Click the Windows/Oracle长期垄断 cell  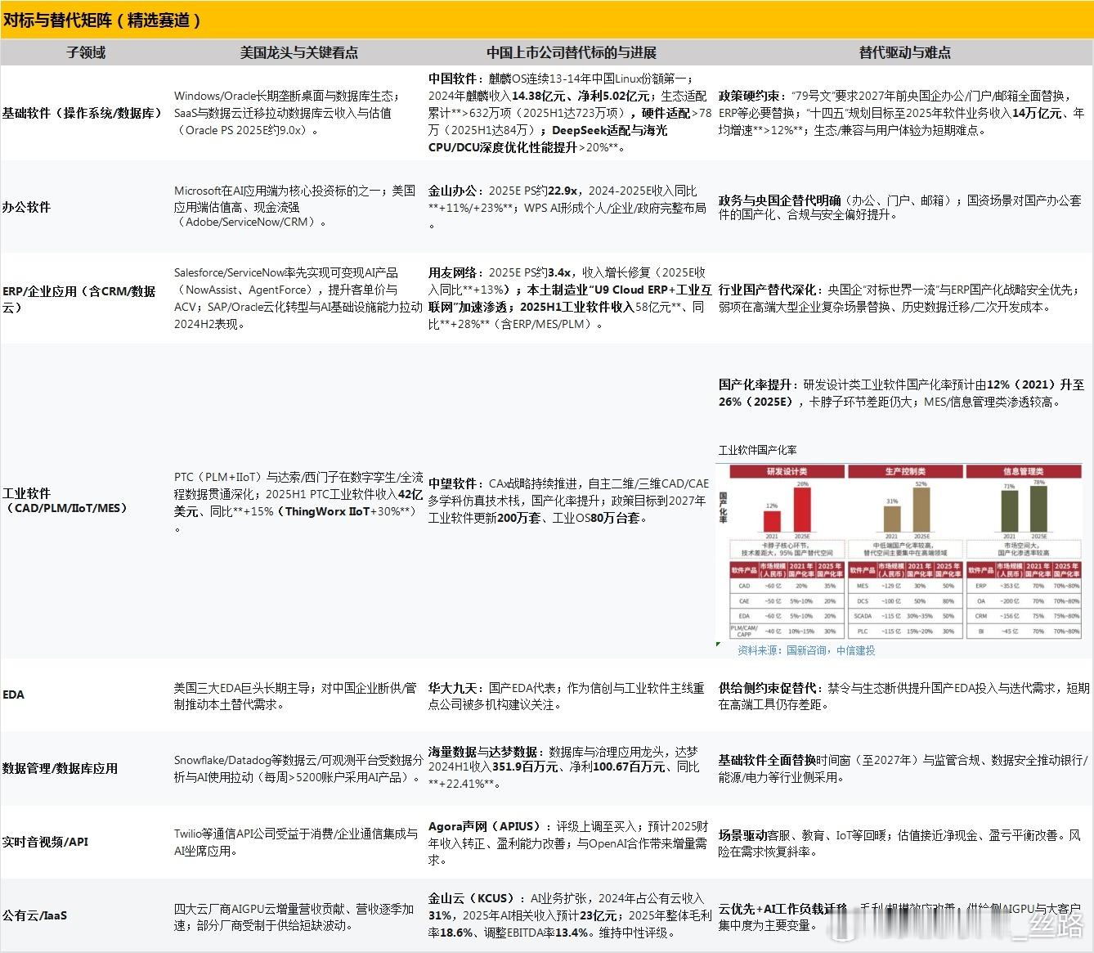click(x=288, y=113)
